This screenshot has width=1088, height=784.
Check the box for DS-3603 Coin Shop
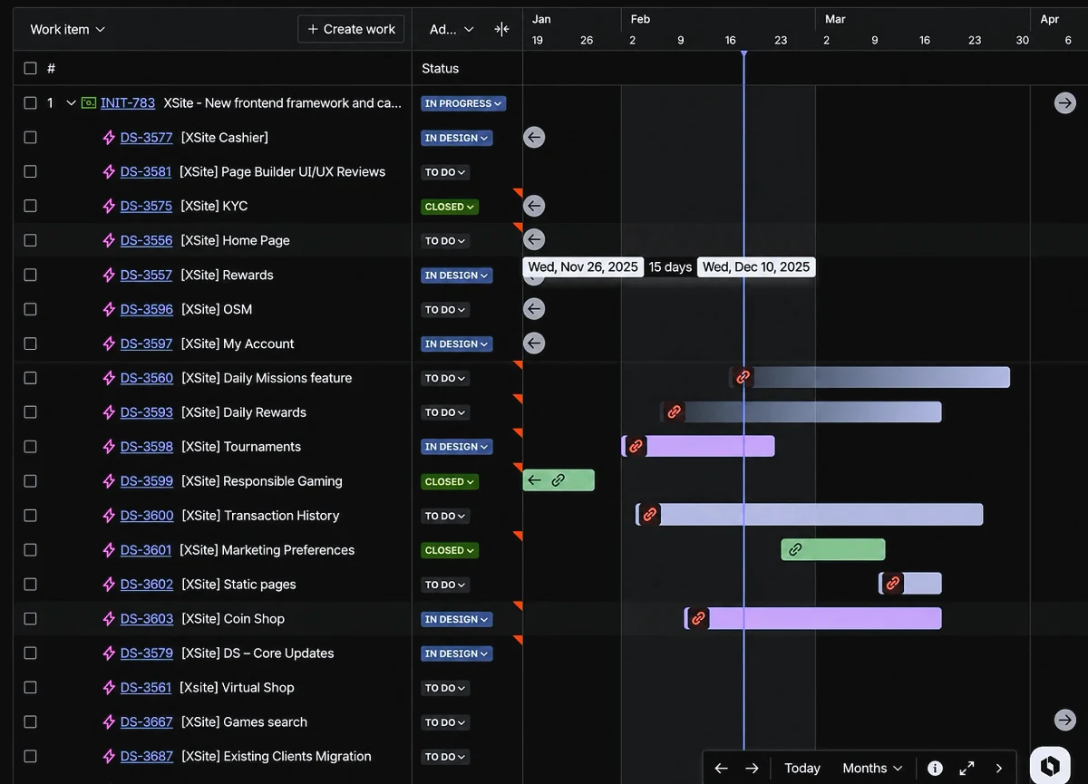[x=30, y=619]
